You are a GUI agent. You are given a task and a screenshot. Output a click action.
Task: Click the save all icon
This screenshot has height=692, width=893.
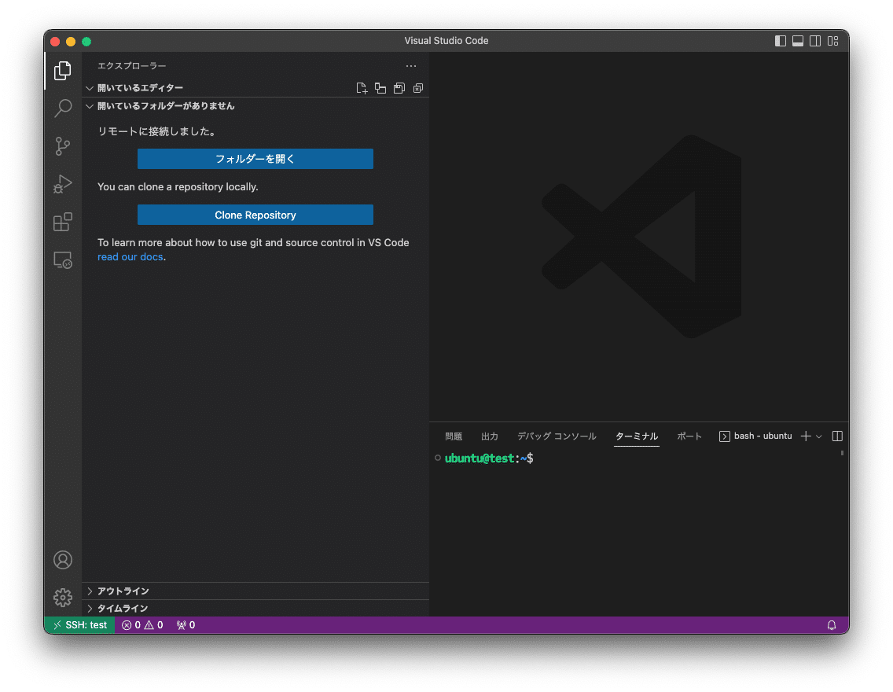click(399, 88)
